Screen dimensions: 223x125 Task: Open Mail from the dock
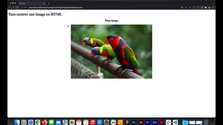click(x=58, y=122)
